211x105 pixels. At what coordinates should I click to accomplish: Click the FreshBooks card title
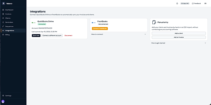[x=102, y=21]
